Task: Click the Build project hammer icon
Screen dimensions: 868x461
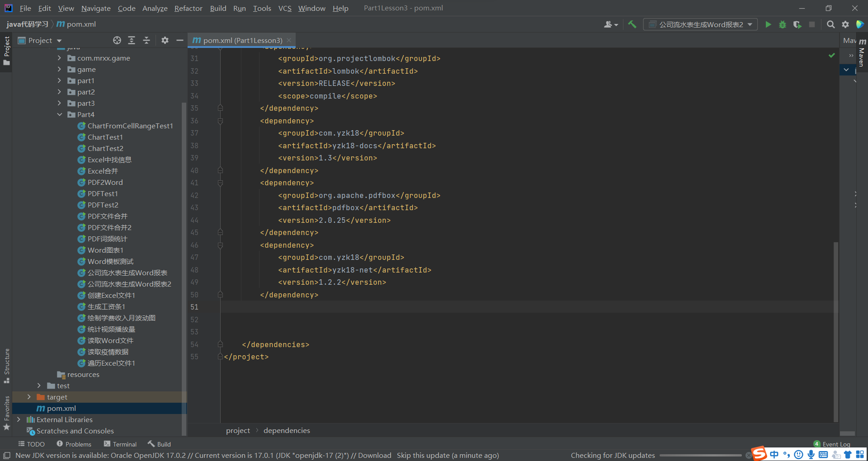Action: click(632, 24)
